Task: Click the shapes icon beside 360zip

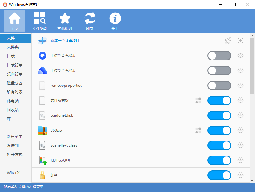Action: pos(198,130)
